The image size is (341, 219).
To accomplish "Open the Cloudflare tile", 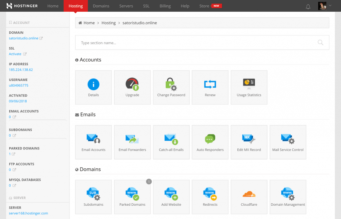I will [249, 197].
